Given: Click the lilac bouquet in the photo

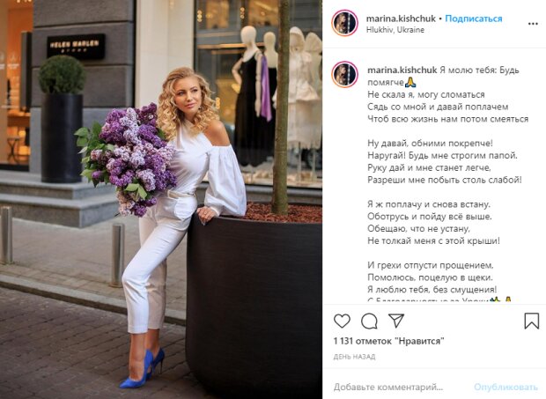Looking at the screenshot, I should coord(127,159).
